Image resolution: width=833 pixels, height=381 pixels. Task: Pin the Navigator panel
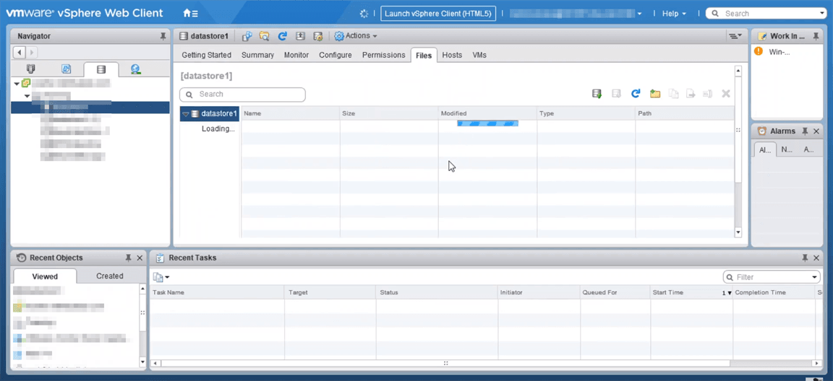[x=163, y=37]
